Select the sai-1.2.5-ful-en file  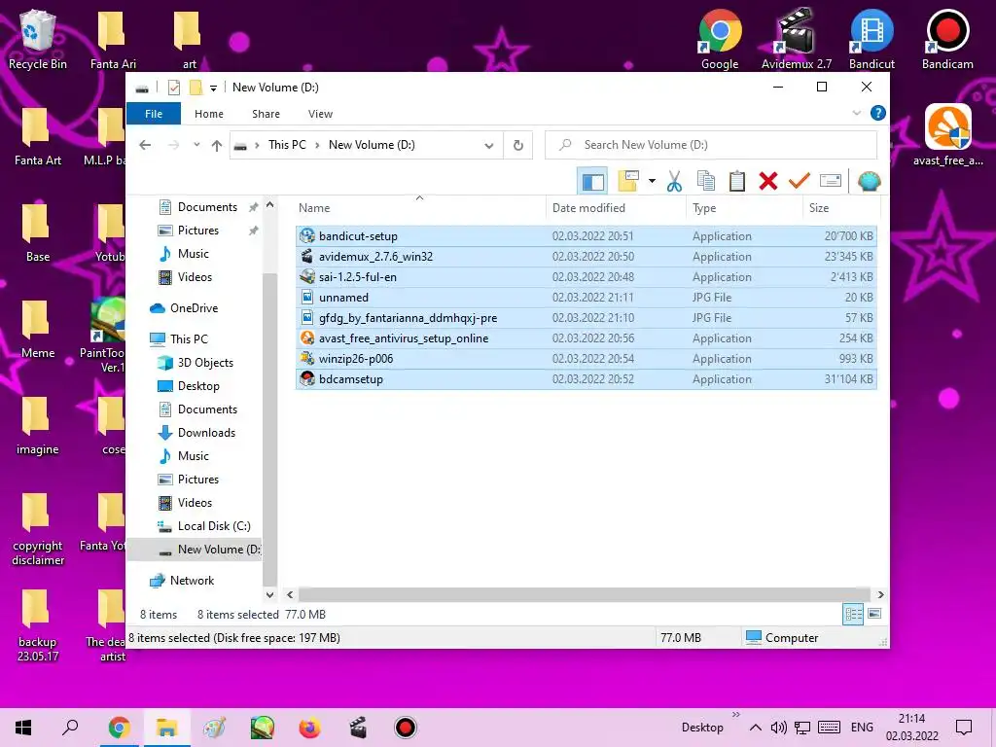tap(586, 277)
